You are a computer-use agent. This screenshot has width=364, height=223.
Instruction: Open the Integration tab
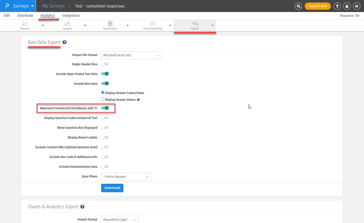pos(71,15)
